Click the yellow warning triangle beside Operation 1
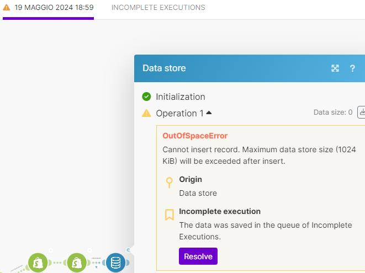365x273 pixels. click(146, 113)
